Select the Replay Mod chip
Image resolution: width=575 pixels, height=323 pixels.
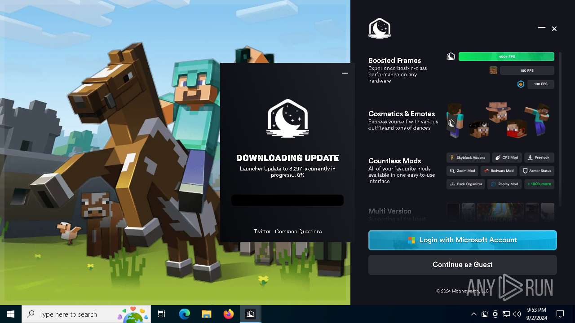[504, 184]
